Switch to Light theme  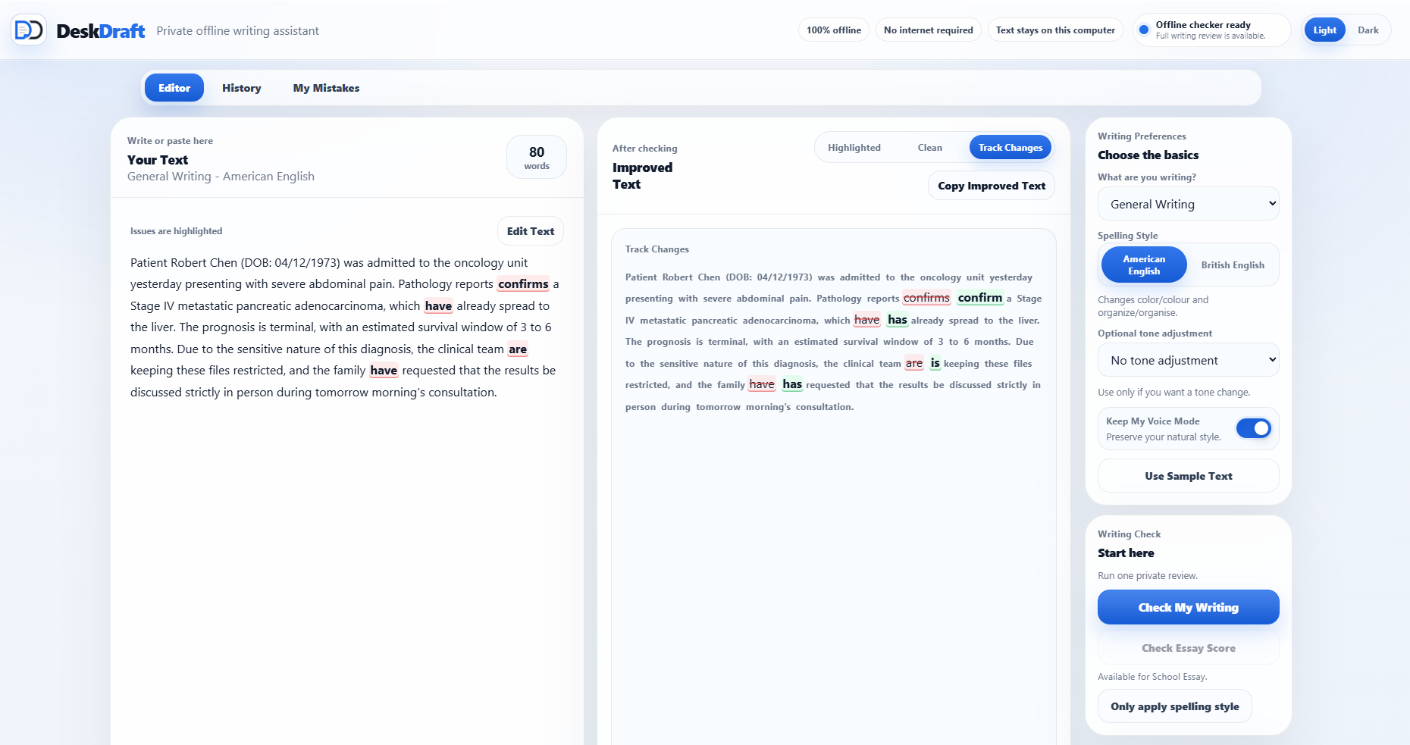[x=1324, y=30]
